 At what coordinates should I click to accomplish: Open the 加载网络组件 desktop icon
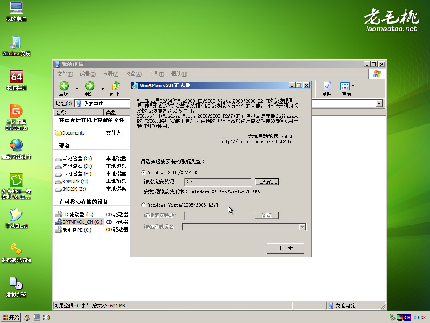point(16,149)
